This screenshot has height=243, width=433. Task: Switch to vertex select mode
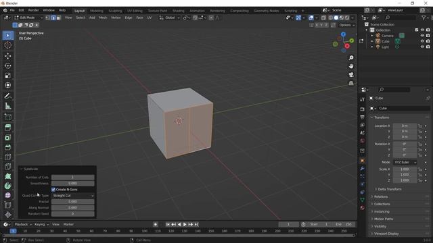(48, 18)
